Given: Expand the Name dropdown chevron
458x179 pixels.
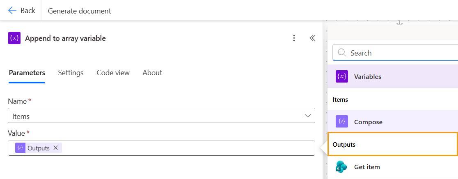Looking at the screenshot, I should pyautogui.click(x=308, y=116).
